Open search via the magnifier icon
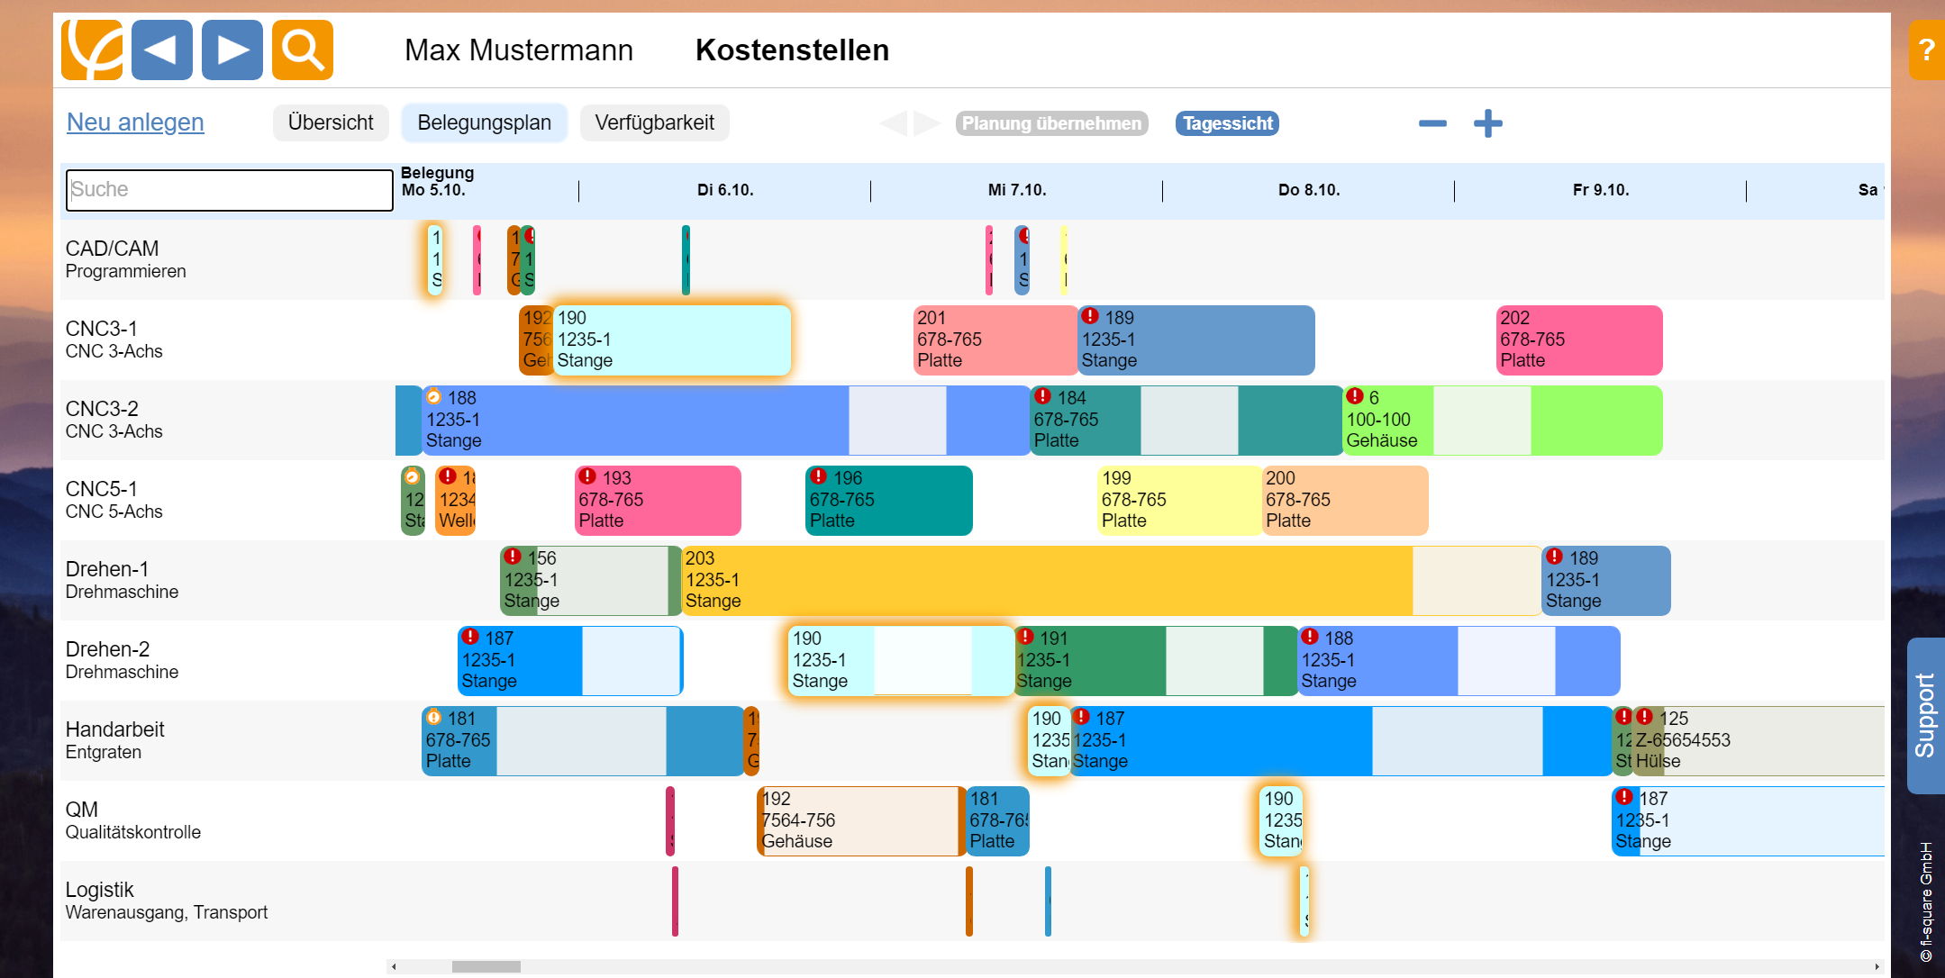This screenshot has width=1945, height=978. tap(303, 50)
